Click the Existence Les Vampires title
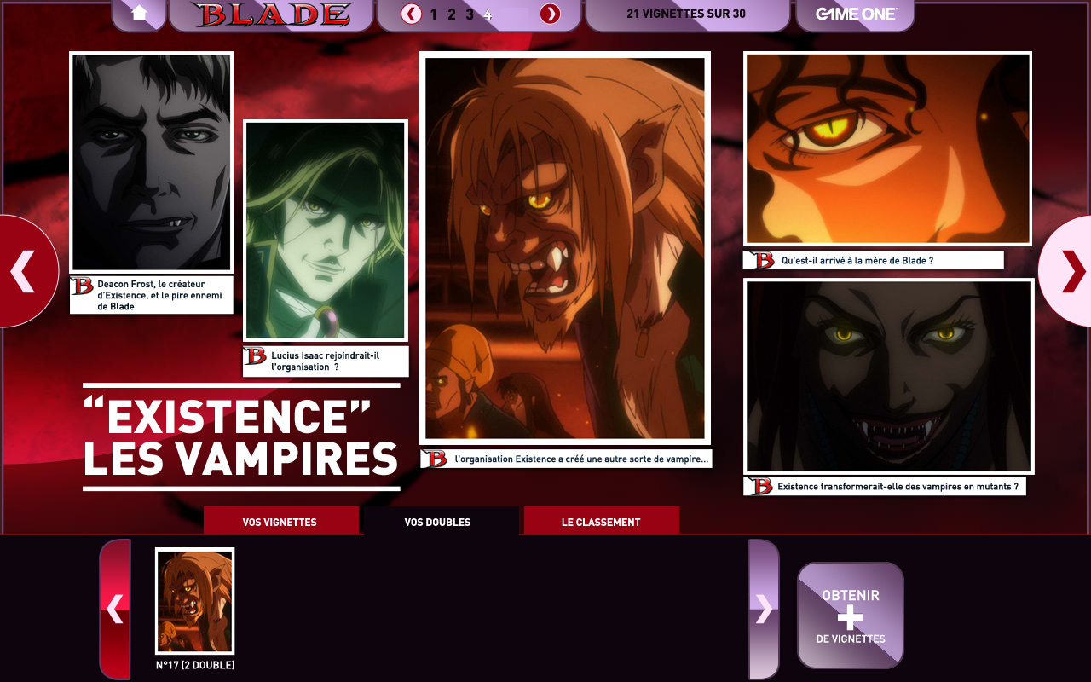 coord(241,437)
